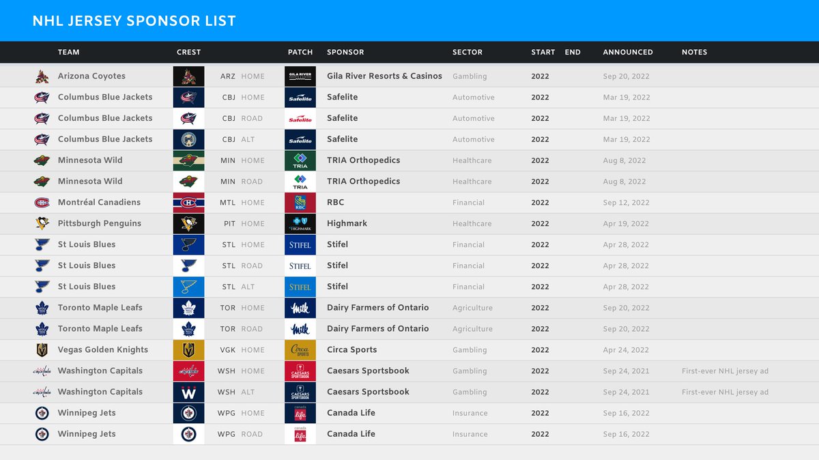Click the Sep 12, 2022 announced date
819x460 pixels.
627,203
